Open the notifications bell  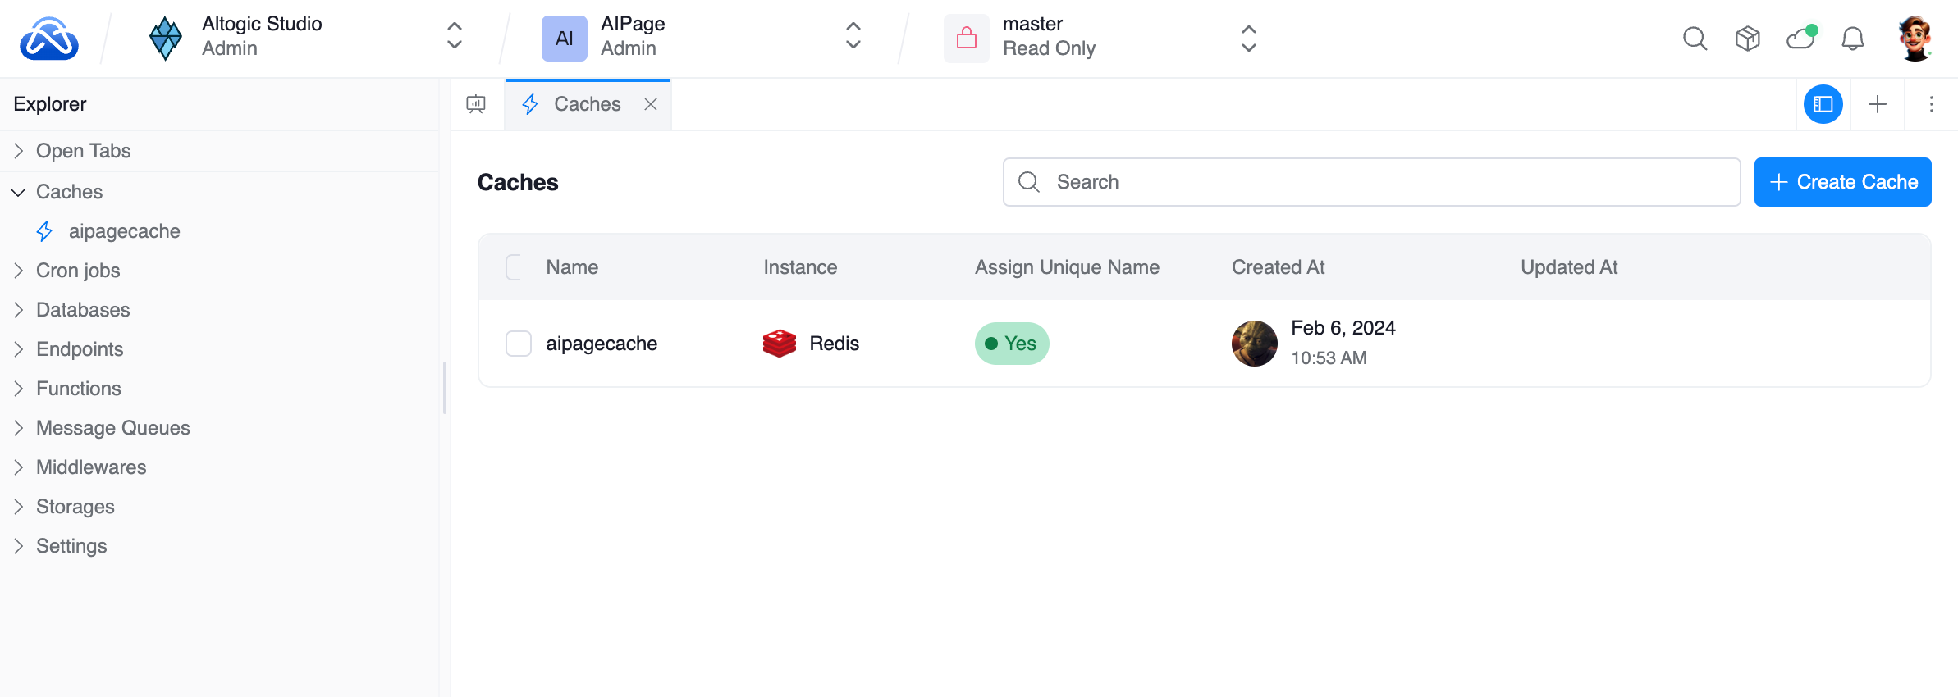point(1853,39)
